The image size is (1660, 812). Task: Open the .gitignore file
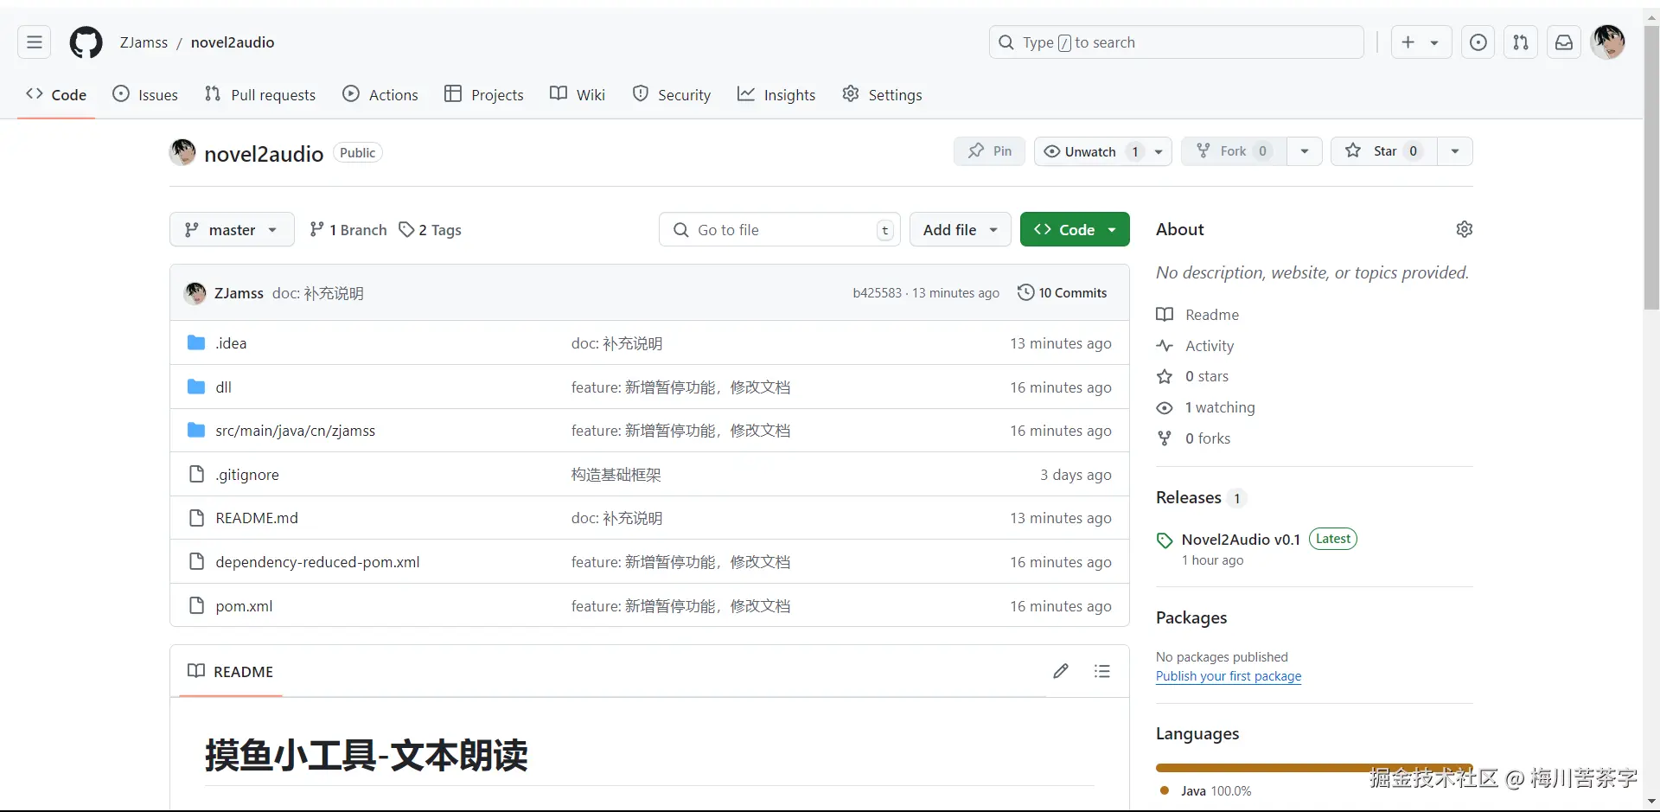click(247, 475)
